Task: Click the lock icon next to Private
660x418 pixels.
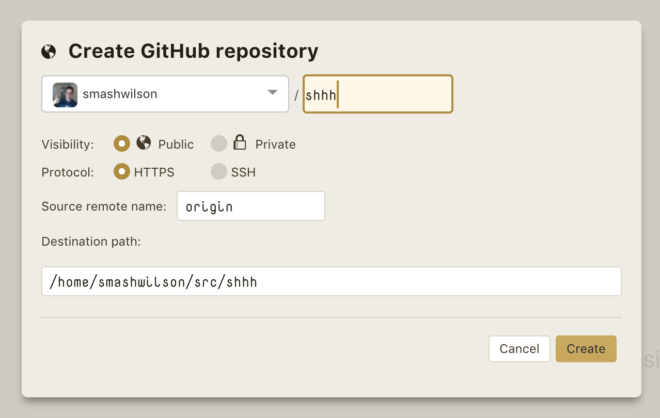Action: coord(240,142)
